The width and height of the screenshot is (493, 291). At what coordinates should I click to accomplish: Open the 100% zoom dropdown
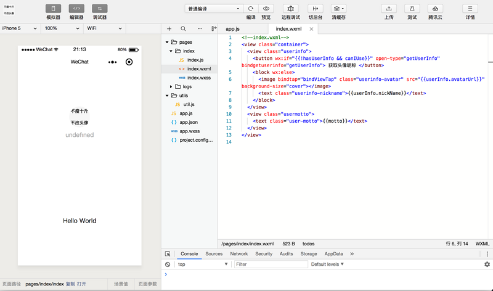pos(62,28)
